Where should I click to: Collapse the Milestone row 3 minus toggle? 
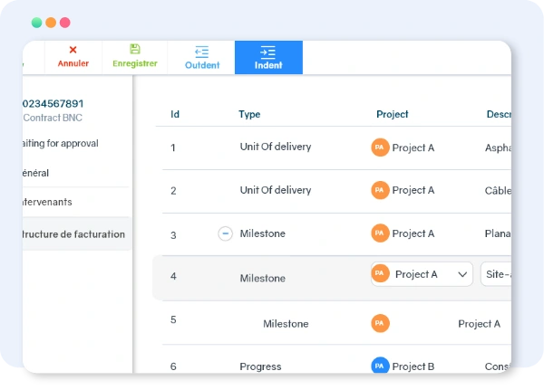pos(225,234)
